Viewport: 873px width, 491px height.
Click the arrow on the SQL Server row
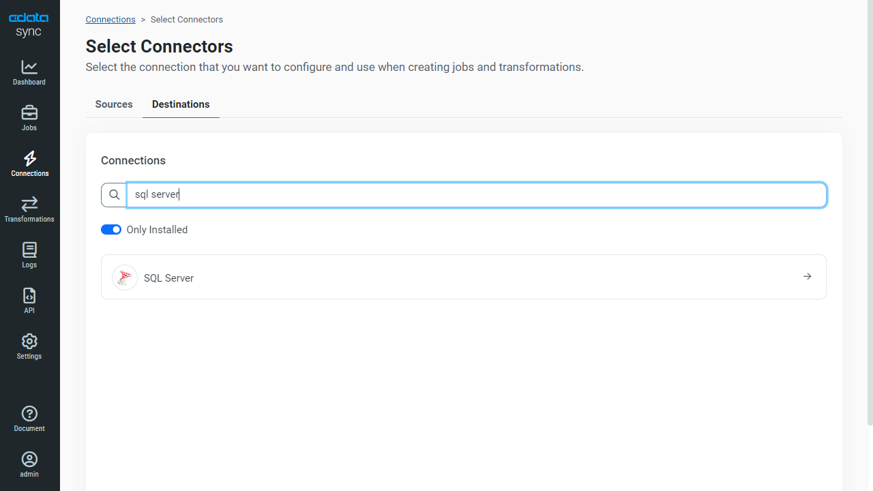(x=808, y=277)
